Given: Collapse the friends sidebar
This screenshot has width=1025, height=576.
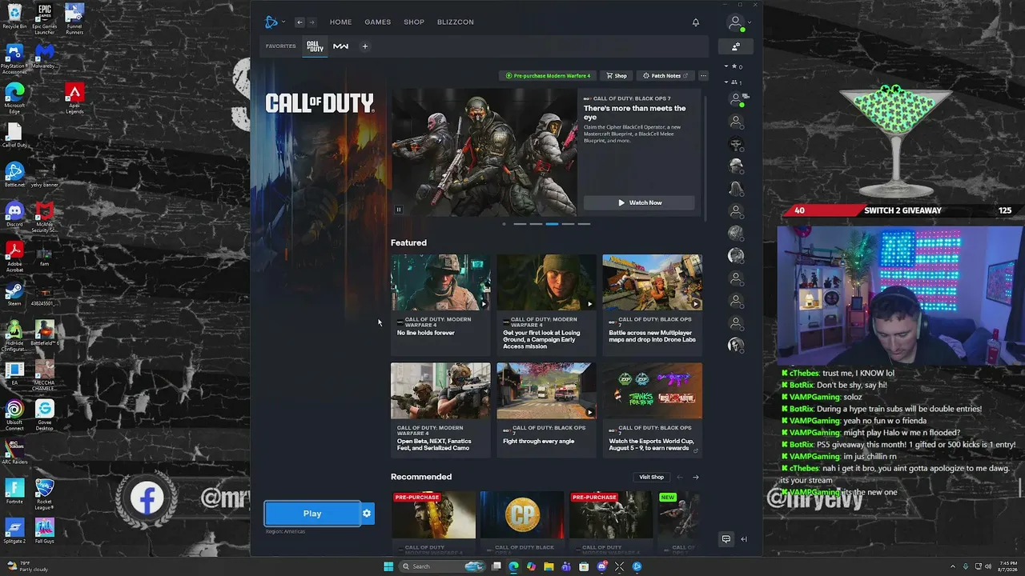Looking at the screenshot, I should tap(744, 539).
